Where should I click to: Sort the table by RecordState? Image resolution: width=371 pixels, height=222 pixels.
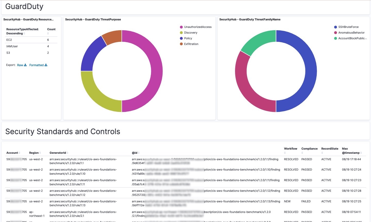tap(322, 153)
